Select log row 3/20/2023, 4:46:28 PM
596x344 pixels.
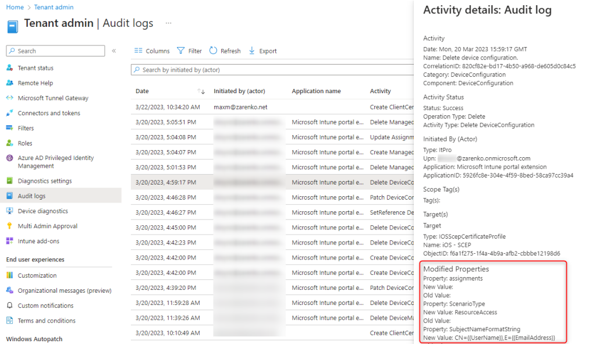point(272,197)
